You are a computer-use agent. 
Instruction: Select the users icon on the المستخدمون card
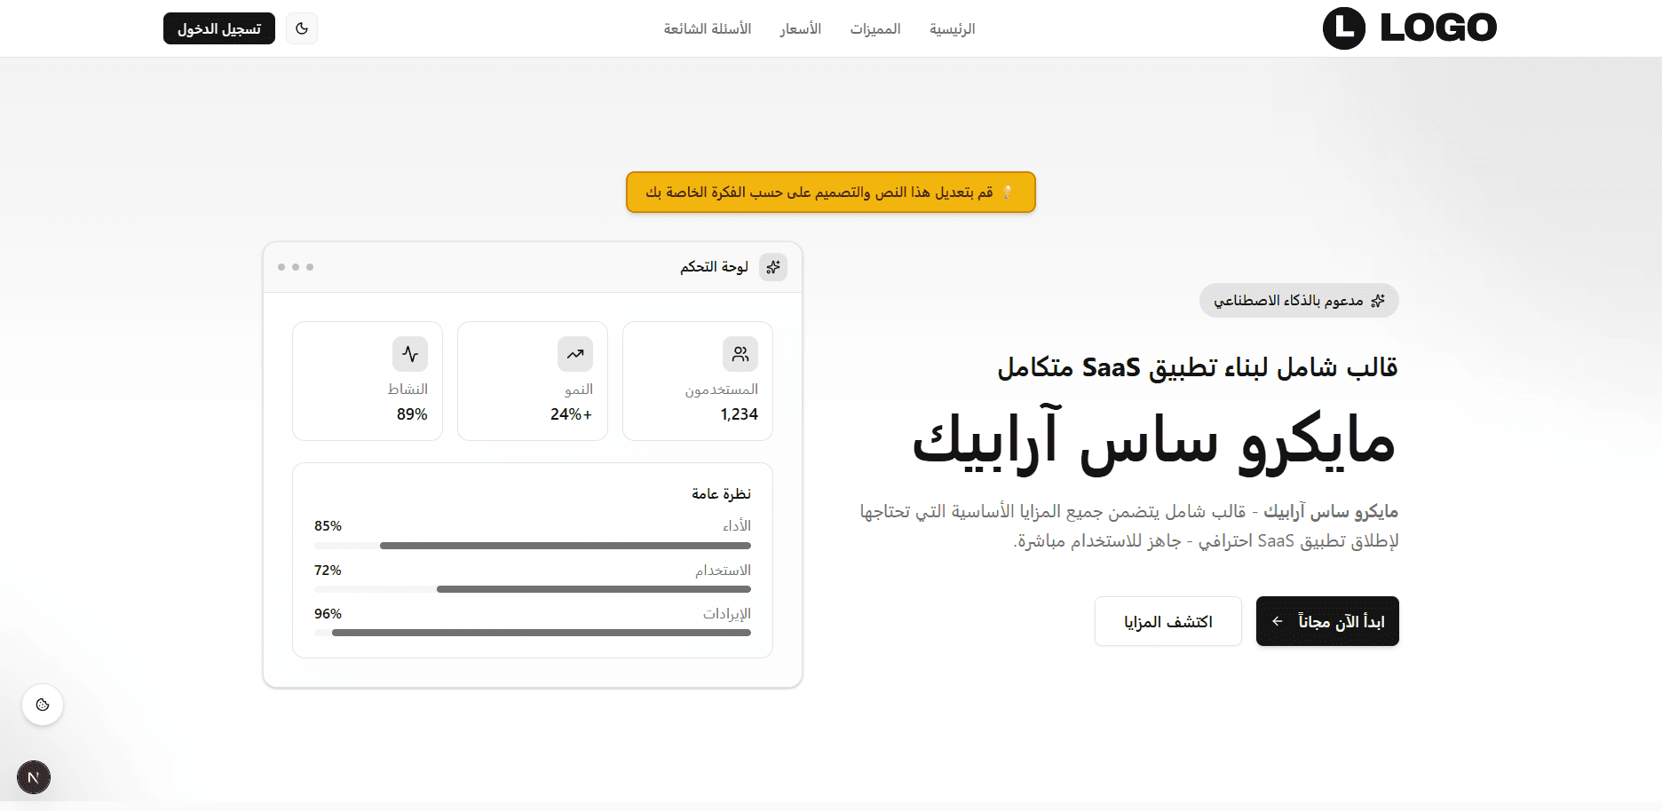(740, 353)
